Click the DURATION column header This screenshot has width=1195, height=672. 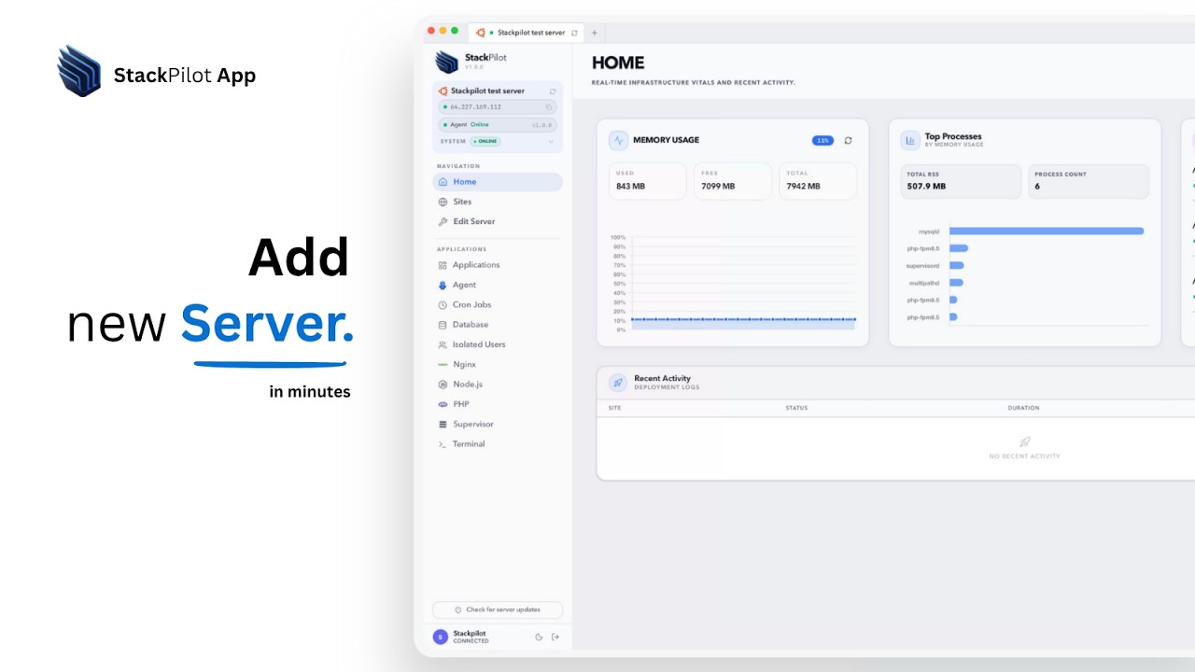tap(1023, 408)
